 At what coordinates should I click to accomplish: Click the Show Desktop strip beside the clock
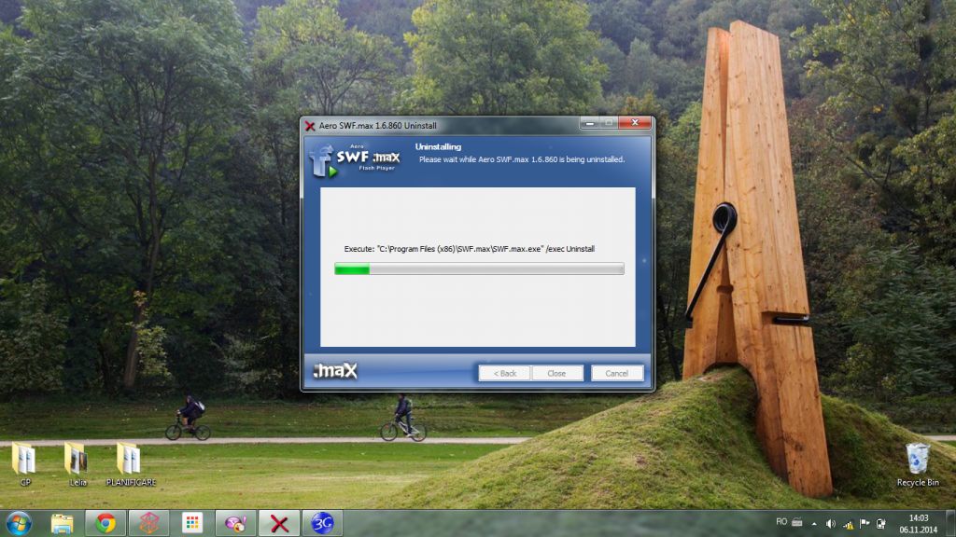coord(951,524)
